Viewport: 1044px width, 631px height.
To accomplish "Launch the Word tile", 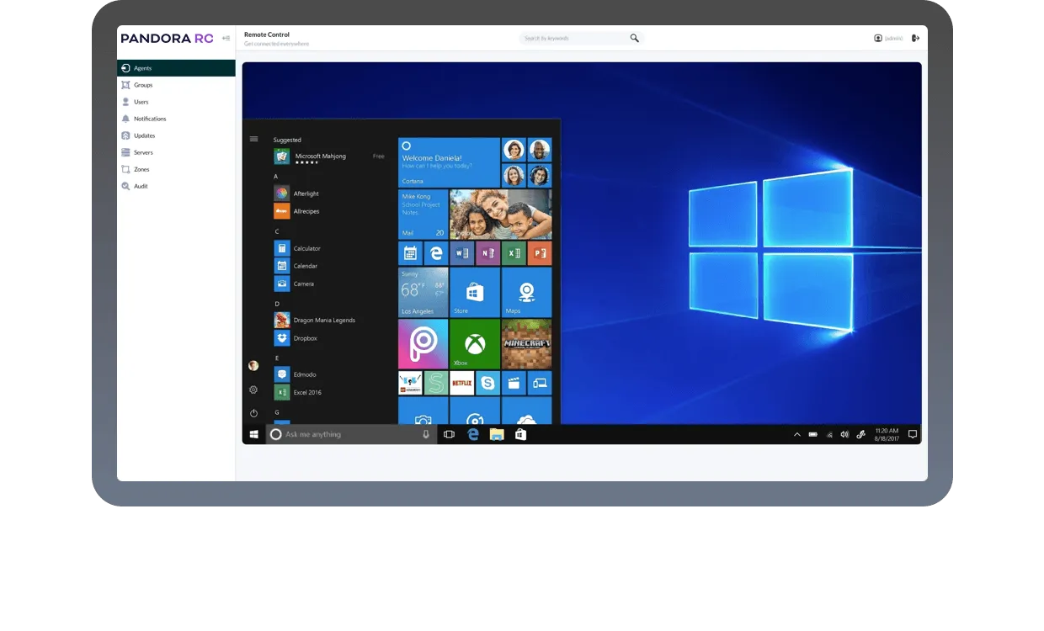I will [461, 252].
